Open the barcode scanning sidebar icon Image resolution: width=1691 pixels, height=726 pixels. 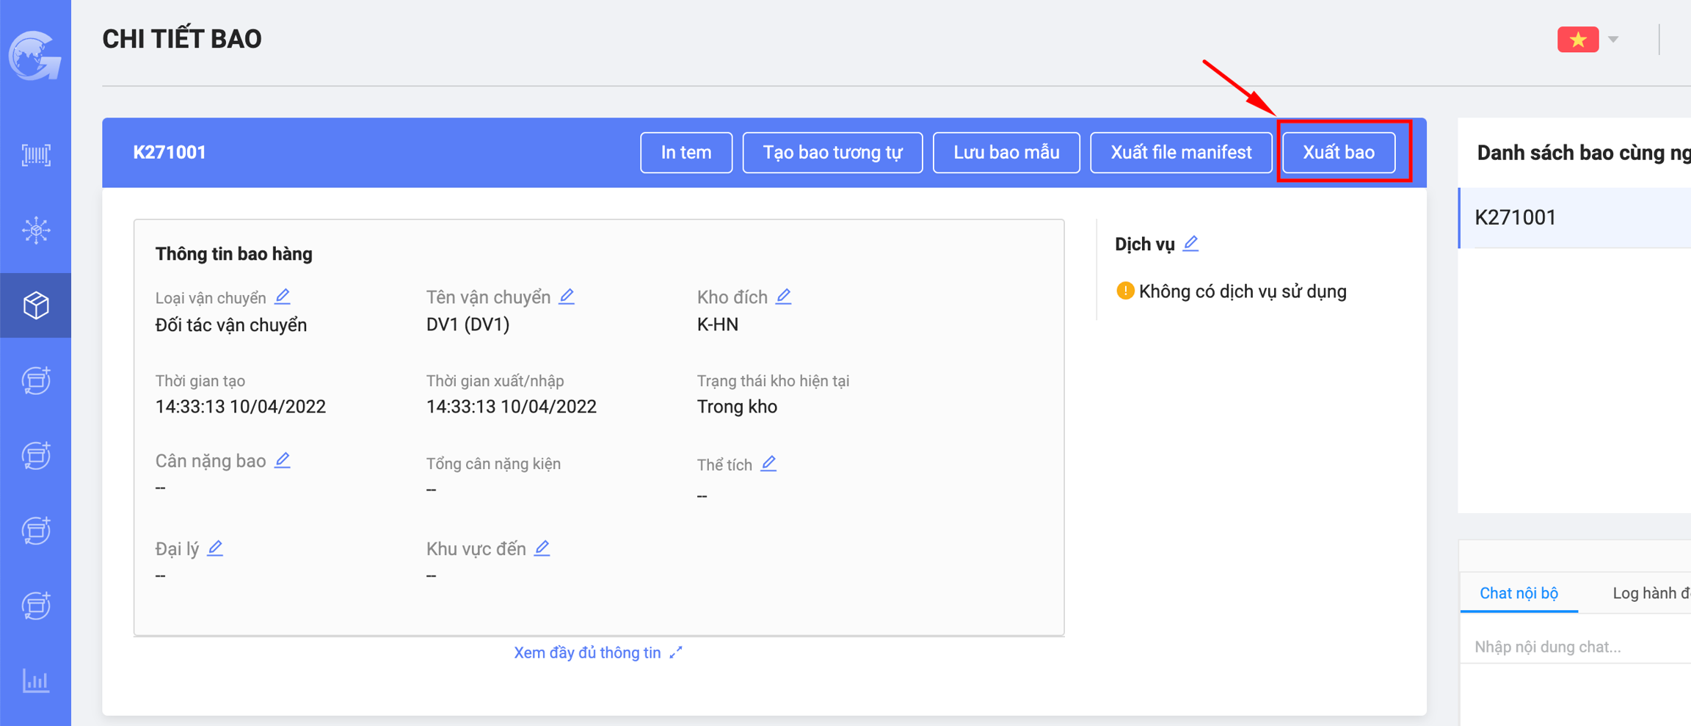tap(35, 155)
